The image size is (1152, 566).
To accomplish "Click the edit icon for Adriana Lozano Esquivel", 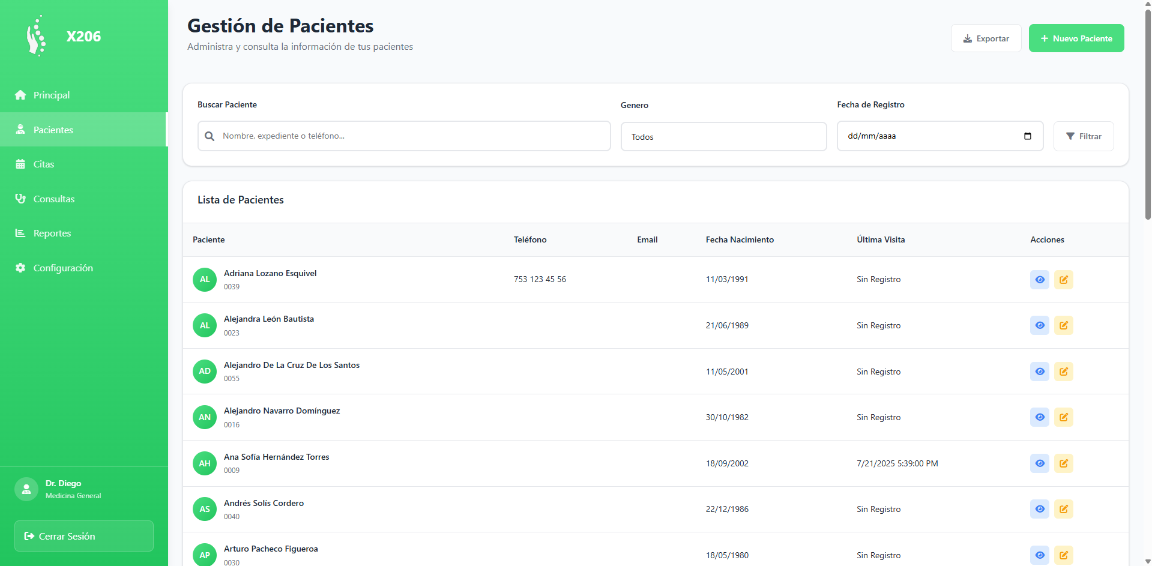I will [x=1063, y=280].
